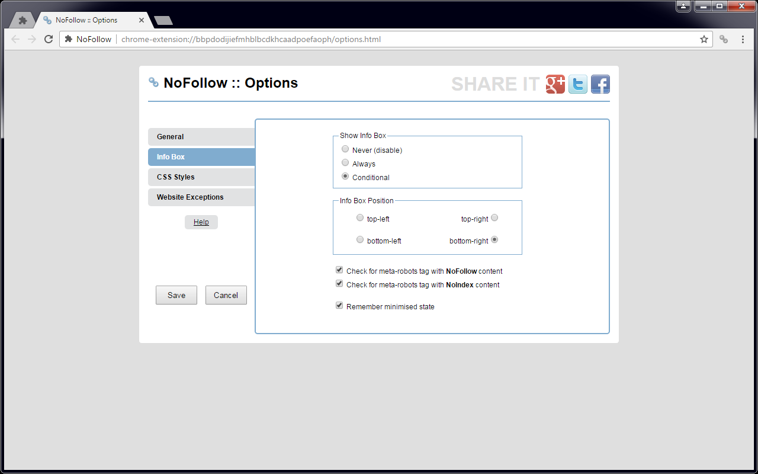Toggle meta-robots NoFollow content check
Viewport: 758px width, 474px height.
tap(339, 270)
